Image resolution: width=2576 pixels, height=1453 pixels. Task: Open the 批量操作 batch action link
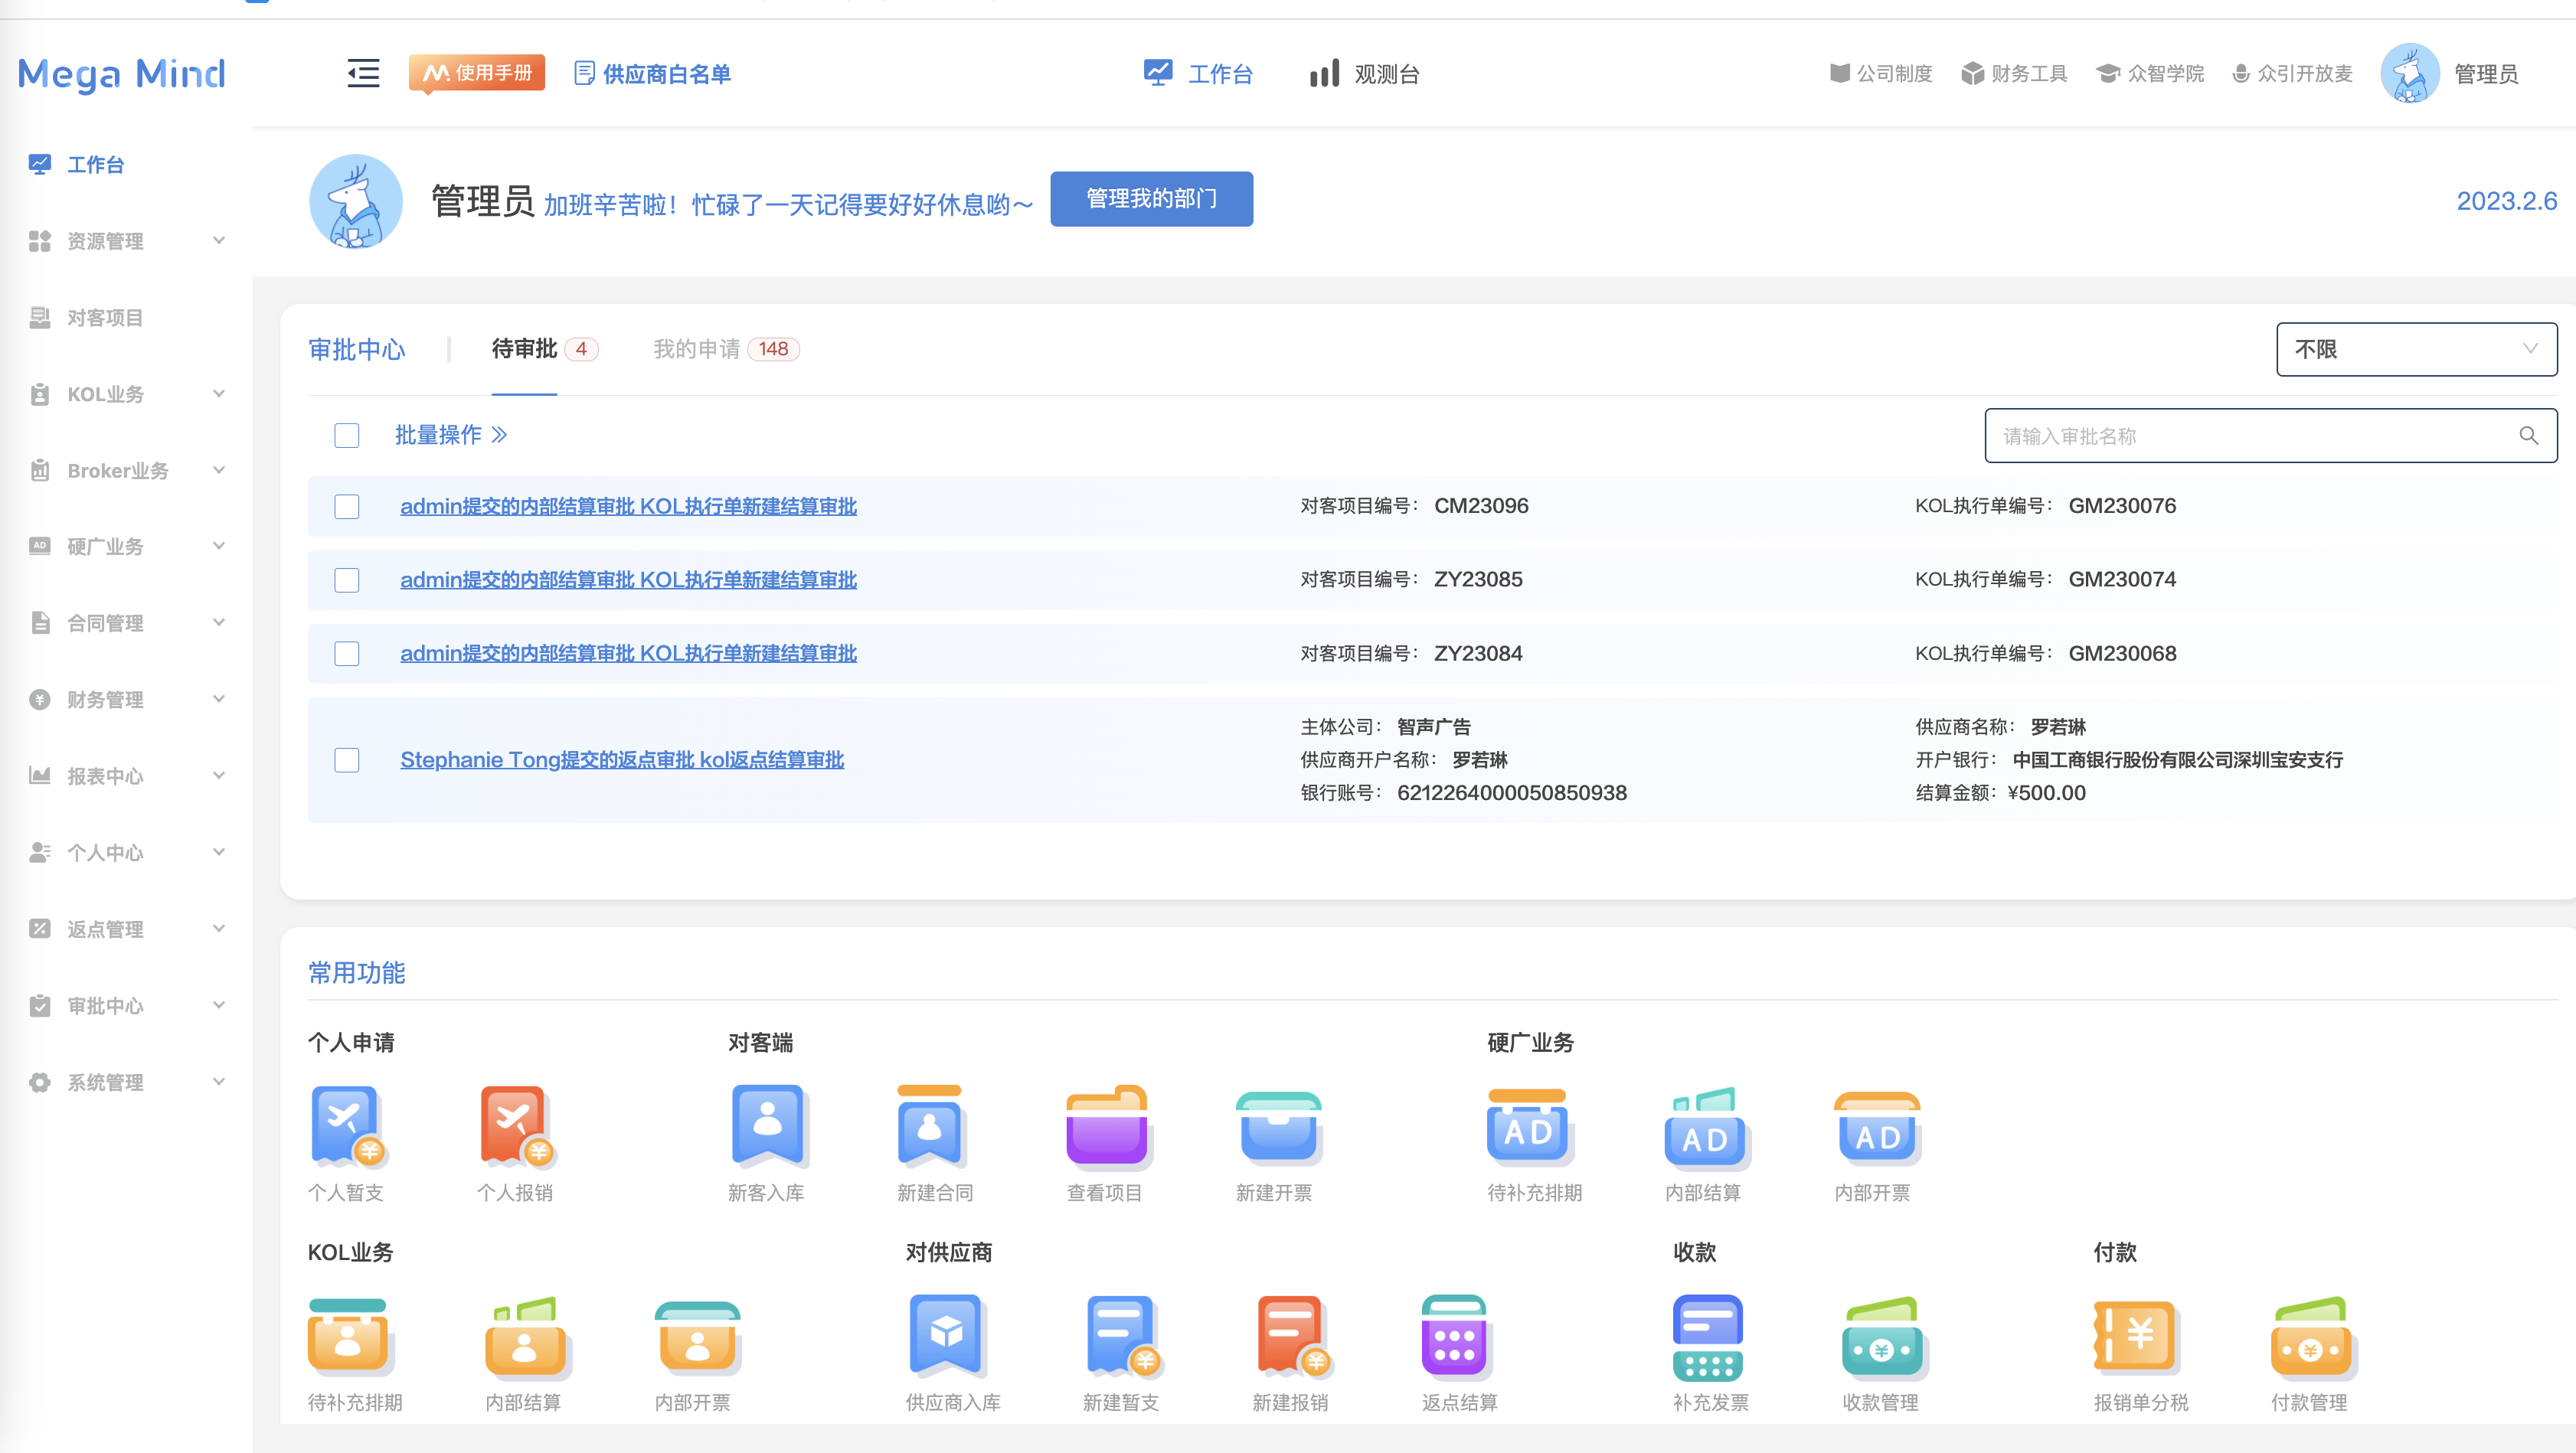(x=451, y=435)
